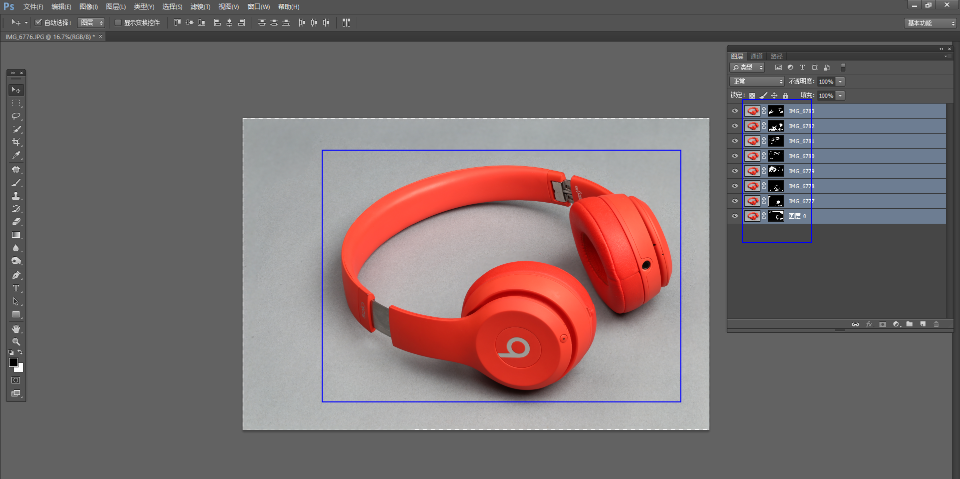Activate the Hand tool

pyautogui.click(x=16, y=329)
